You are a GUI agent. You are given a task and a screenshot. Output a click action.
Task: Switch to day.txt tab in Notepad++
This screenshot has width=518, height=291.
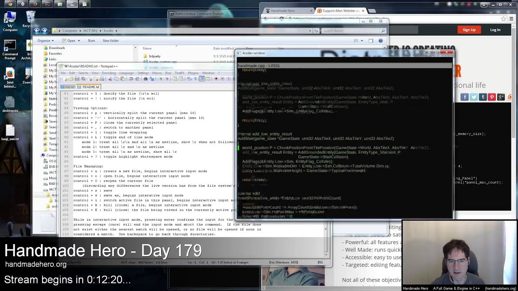point(68,87)
